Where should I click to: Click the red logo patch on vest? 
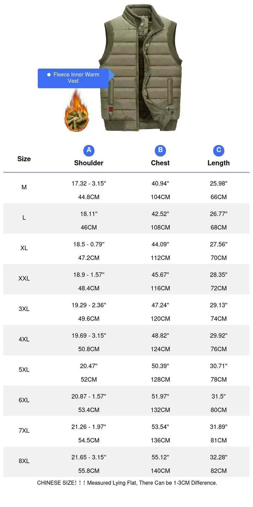click(x=111, y=109)
